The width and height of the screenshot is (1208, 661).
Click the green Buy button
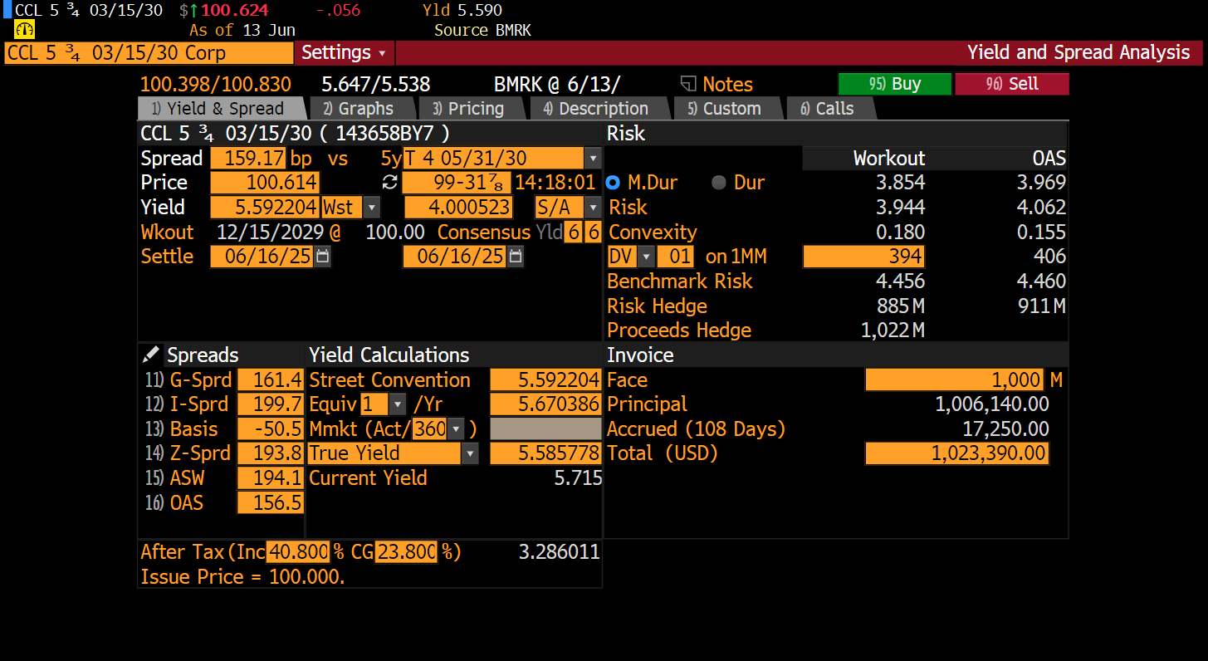point(894,84)
